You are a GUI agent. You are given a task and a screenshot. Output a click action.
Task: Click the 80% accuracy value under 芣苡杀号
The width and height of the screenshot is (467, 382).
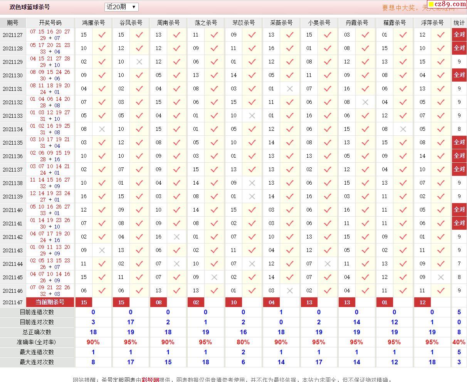[x=243, y=342]
